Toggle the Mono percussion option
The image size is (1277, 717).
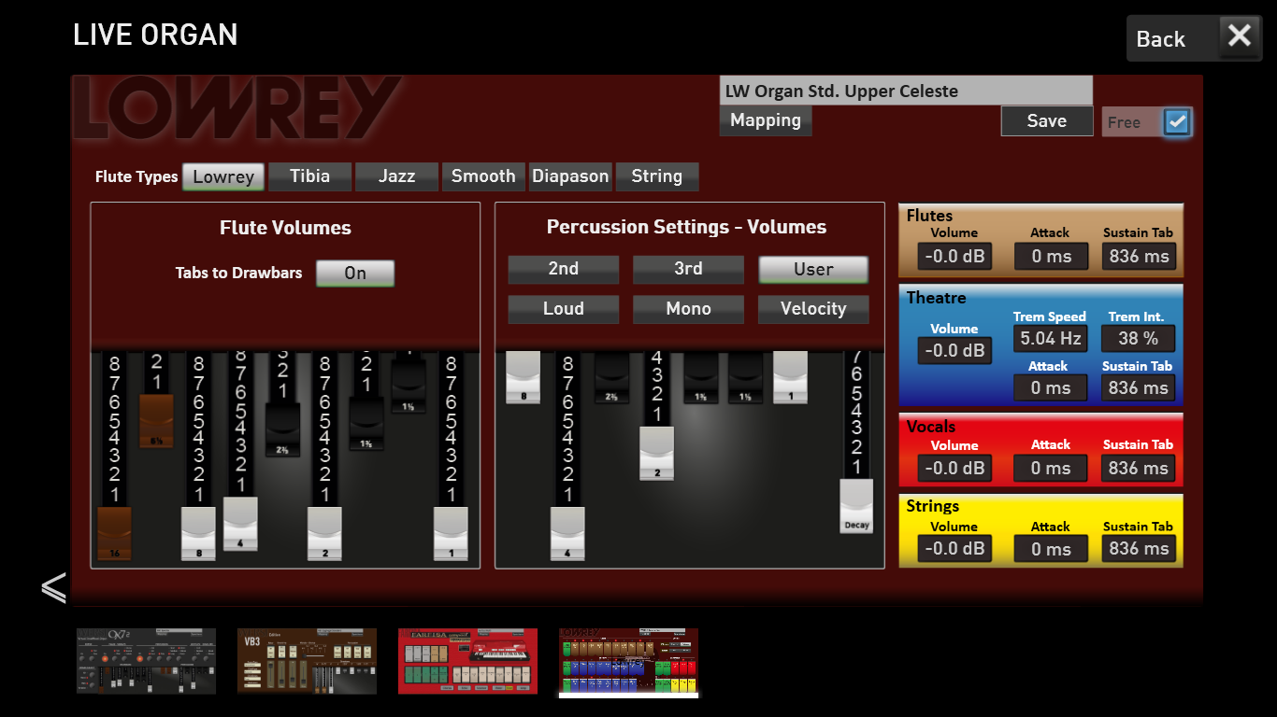[x=689, y=309]
